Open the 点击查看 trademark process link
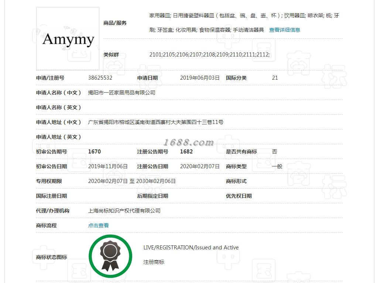377x283 pixels. (98, 225)
